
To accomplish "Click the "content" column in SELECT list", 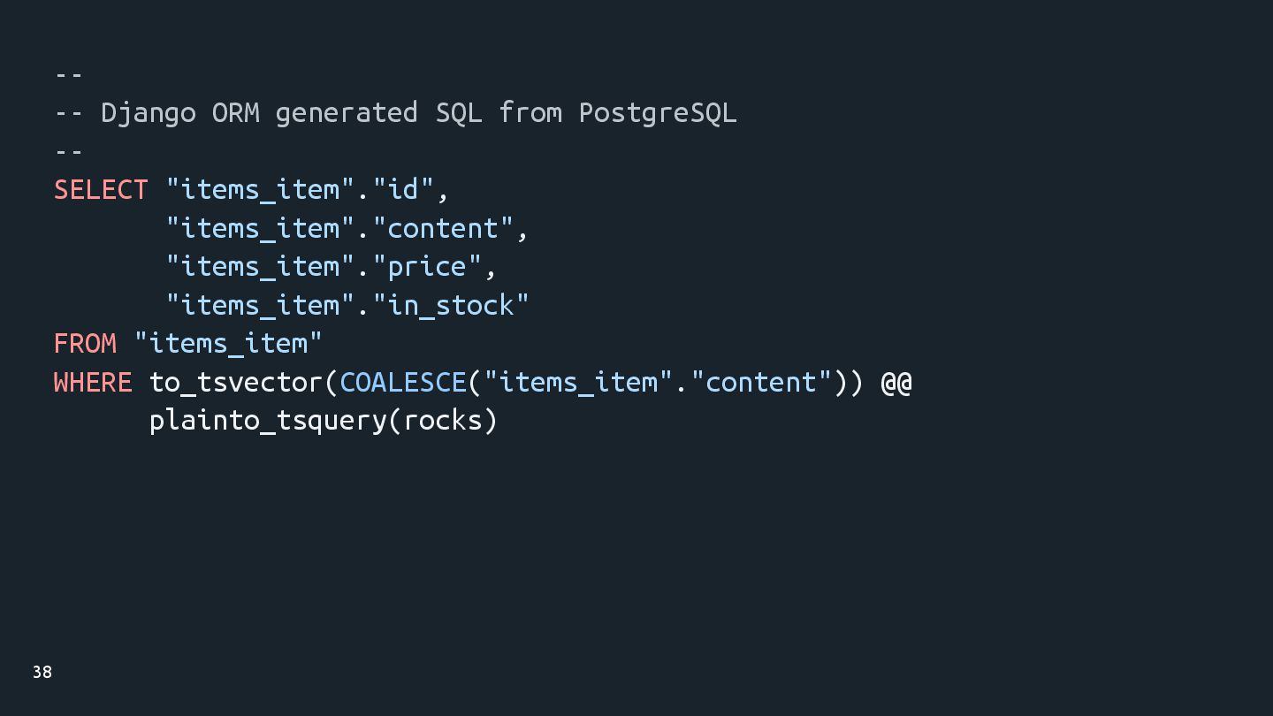I will tap(443, 228).
